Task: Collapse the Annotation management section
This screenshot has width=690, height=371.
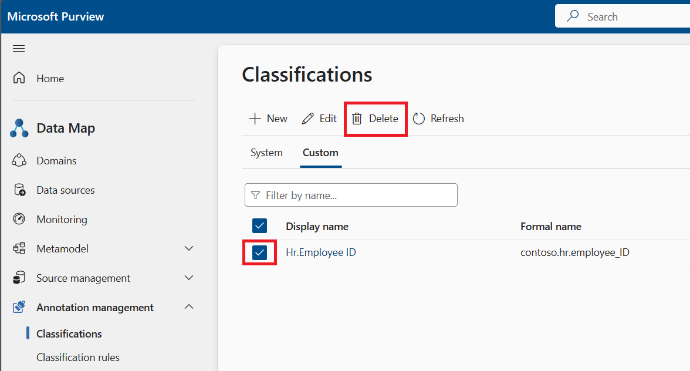Action: click(188, 306)
